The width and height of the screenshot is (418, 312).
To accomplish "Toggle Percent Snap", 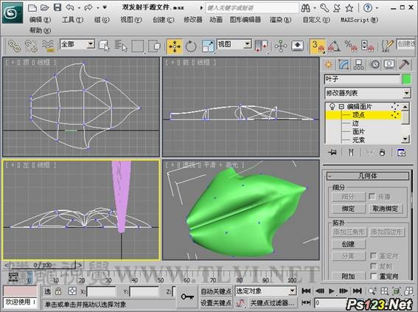I will [x=351, y=46].
